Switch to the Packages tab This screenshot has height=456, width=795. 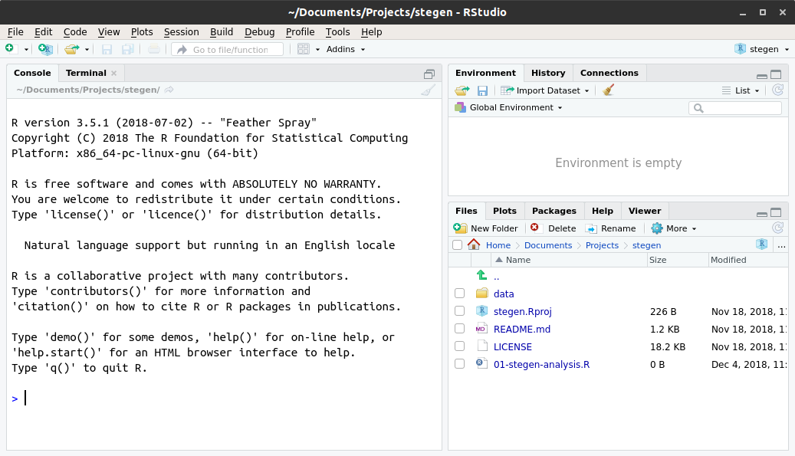click(x=554, y=211)
